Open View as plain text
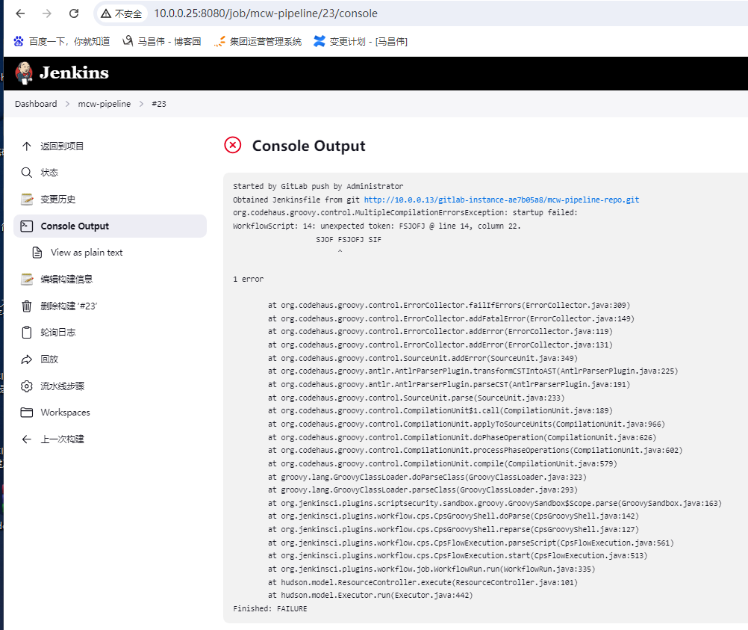This screenshot has width=748, height=630. 87,253
